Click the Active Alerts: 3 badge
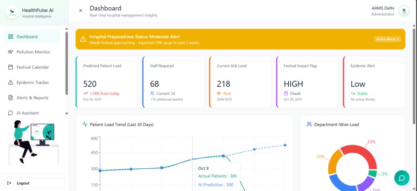The width and height of the screenshot is (417, 191). point(388,39)
